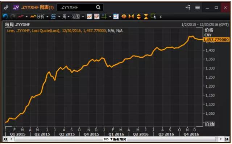Click the blue undo arrow icon
The image size is (232, 144).
[5, 16]
